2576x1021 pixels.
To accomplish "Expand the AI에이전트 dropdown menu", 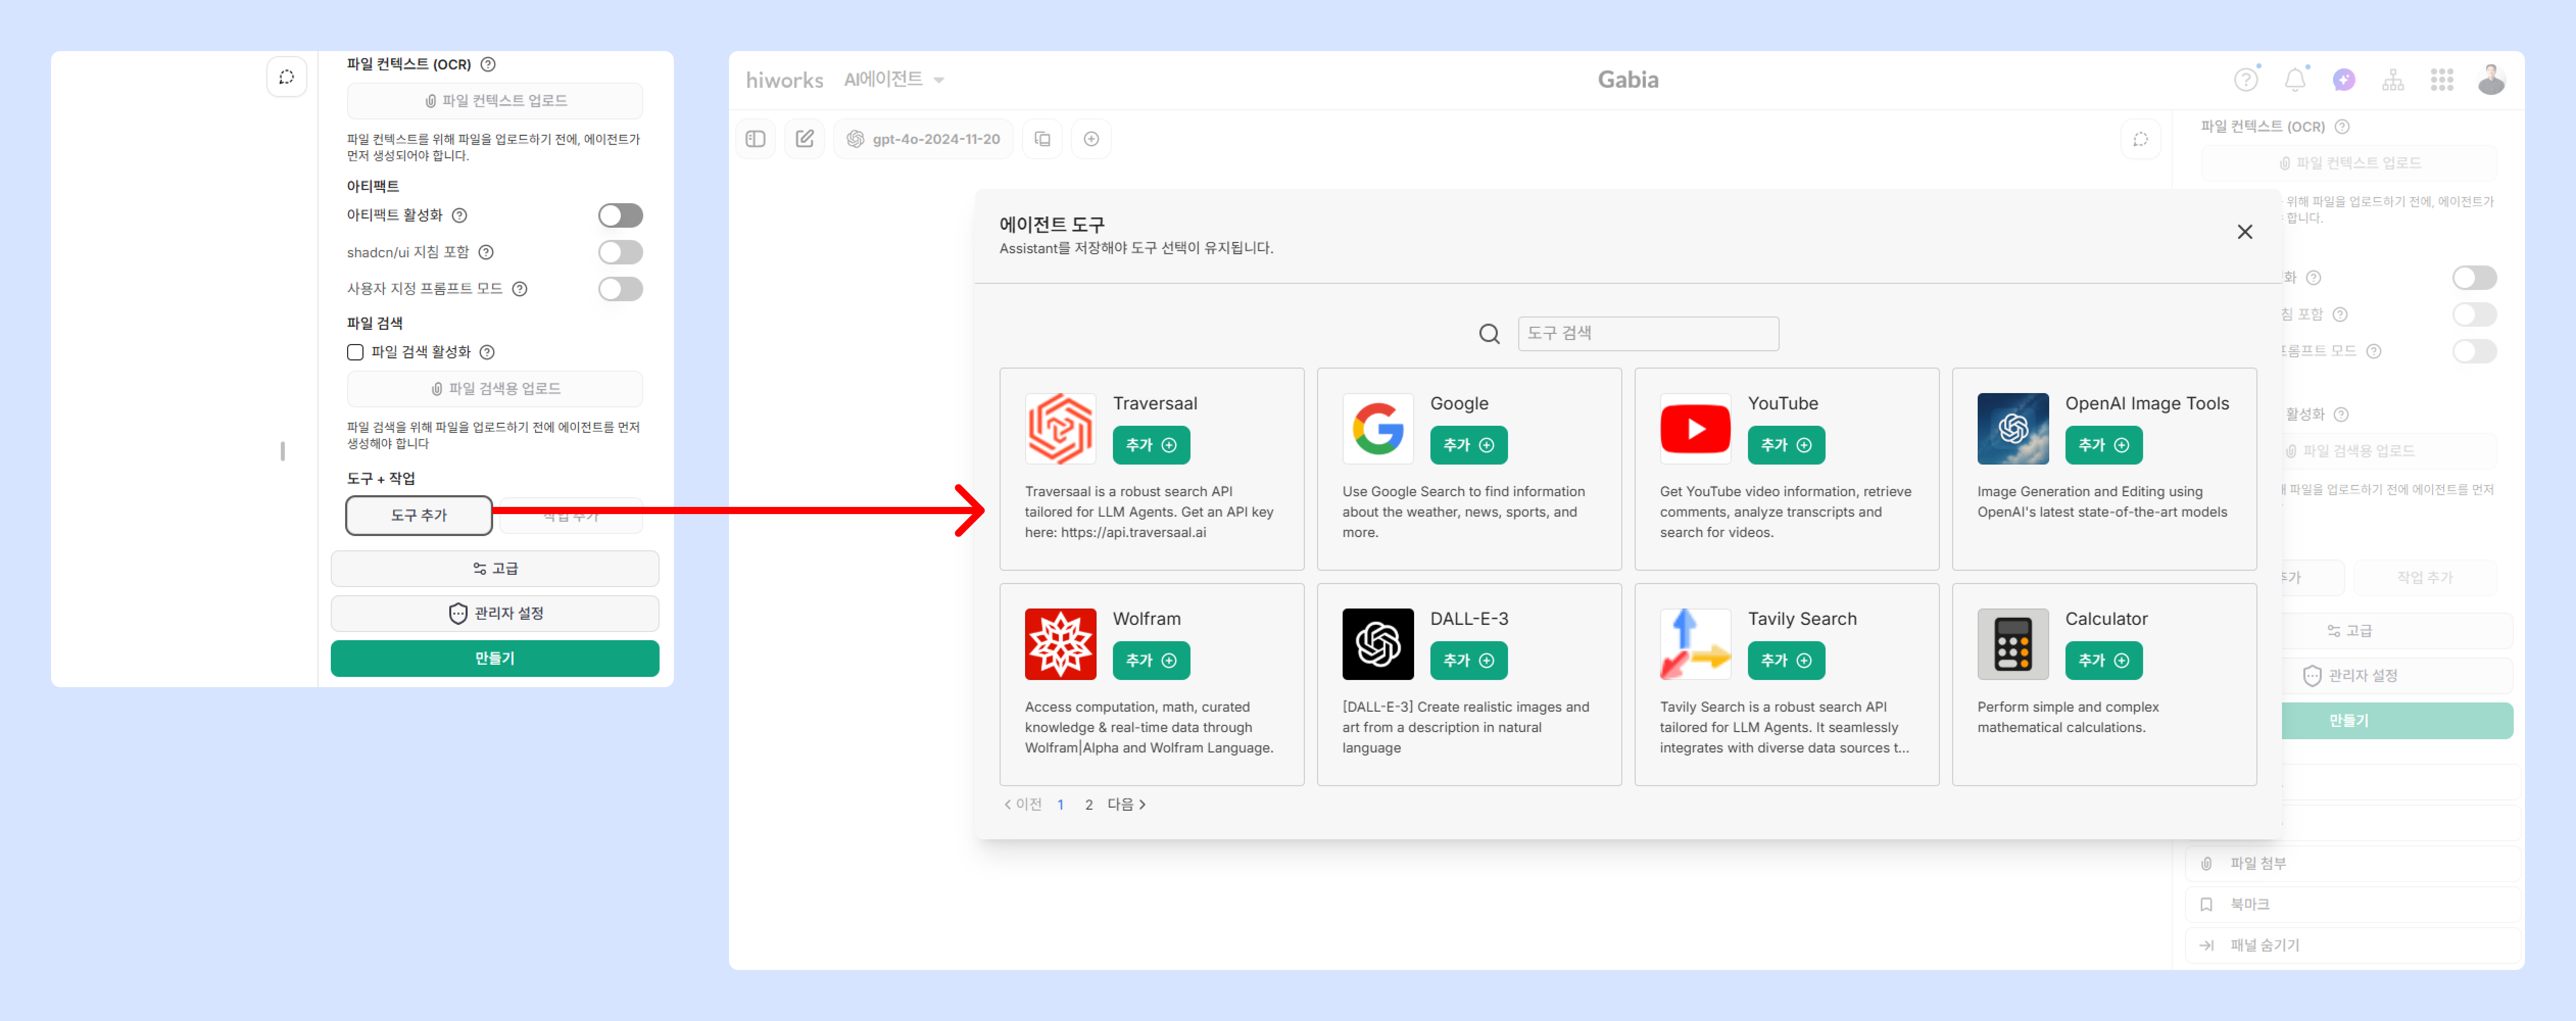I will coord(893,80).
